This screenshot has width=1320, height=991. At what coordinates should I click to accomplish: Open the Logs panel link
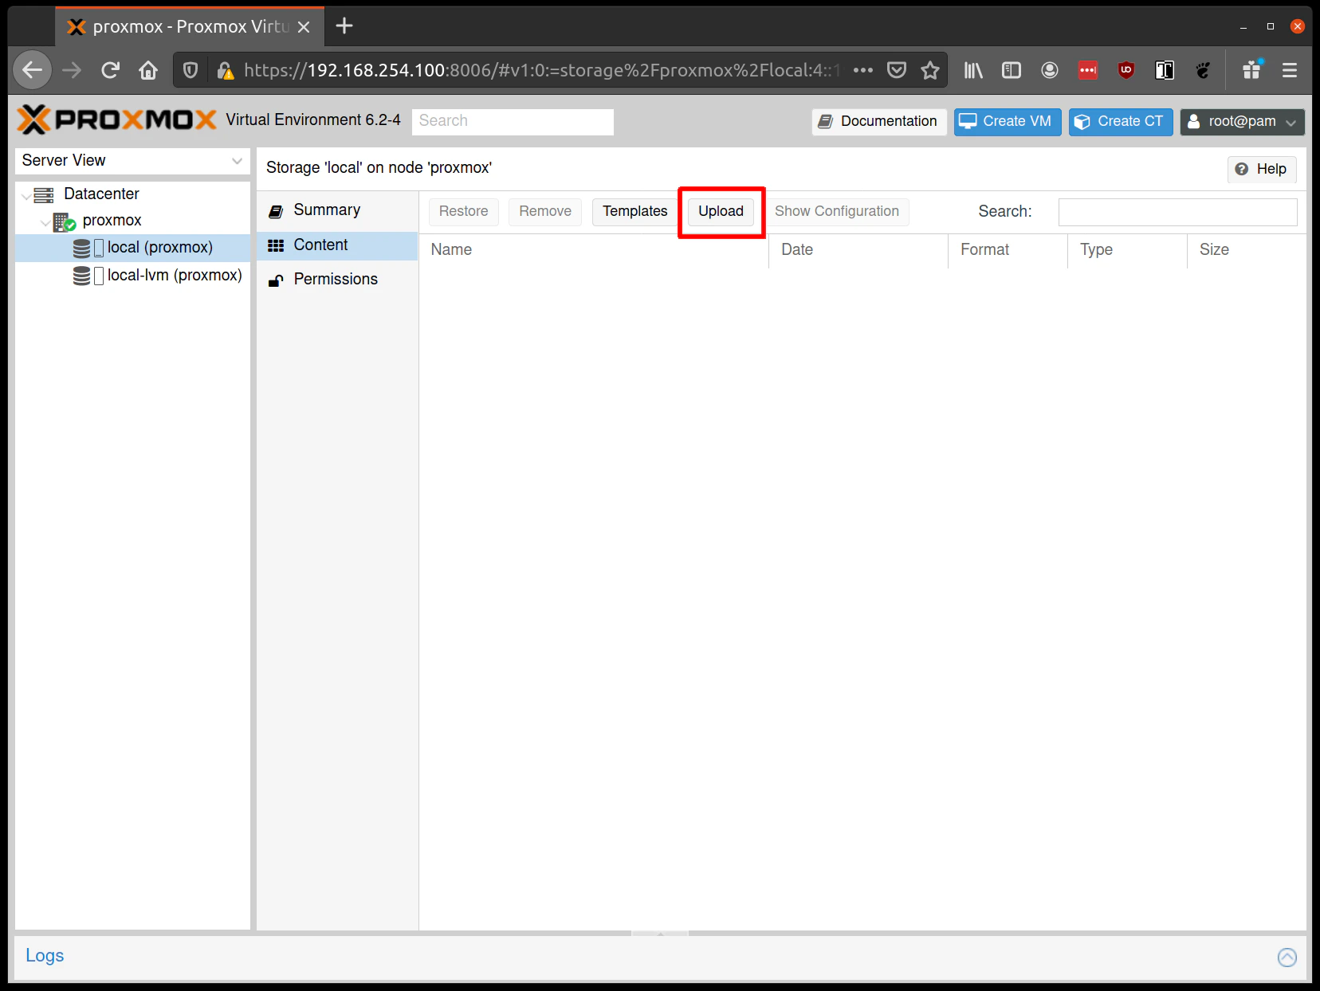[x=45, y=956]
